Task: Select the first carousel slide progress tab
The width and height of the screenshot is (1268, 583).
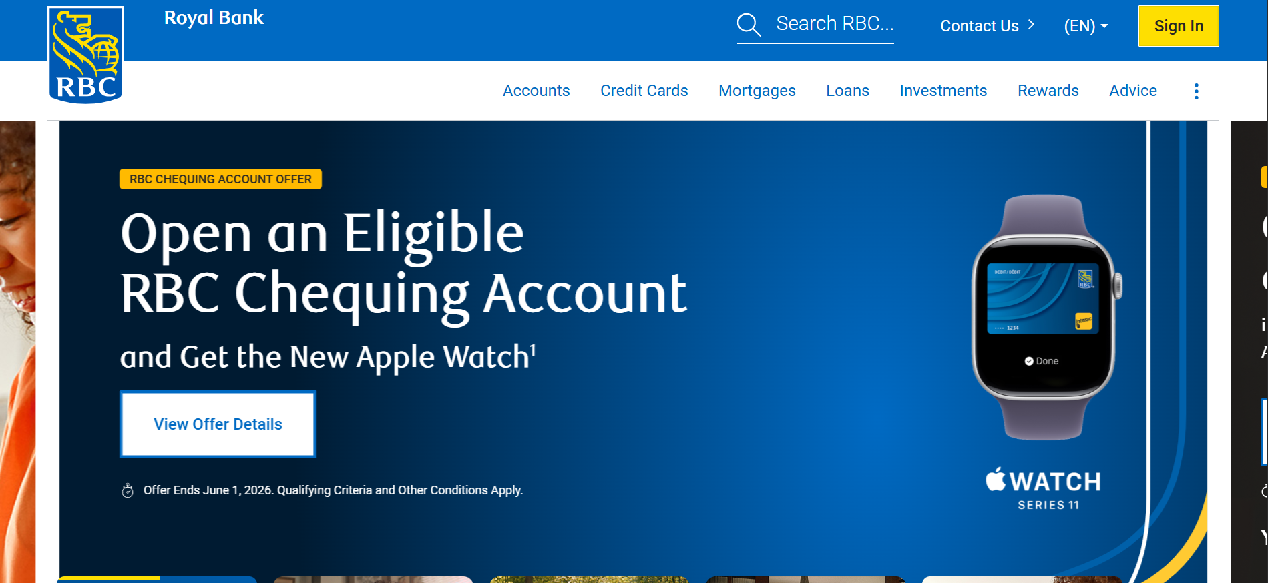Action: (x=157, y=580)
